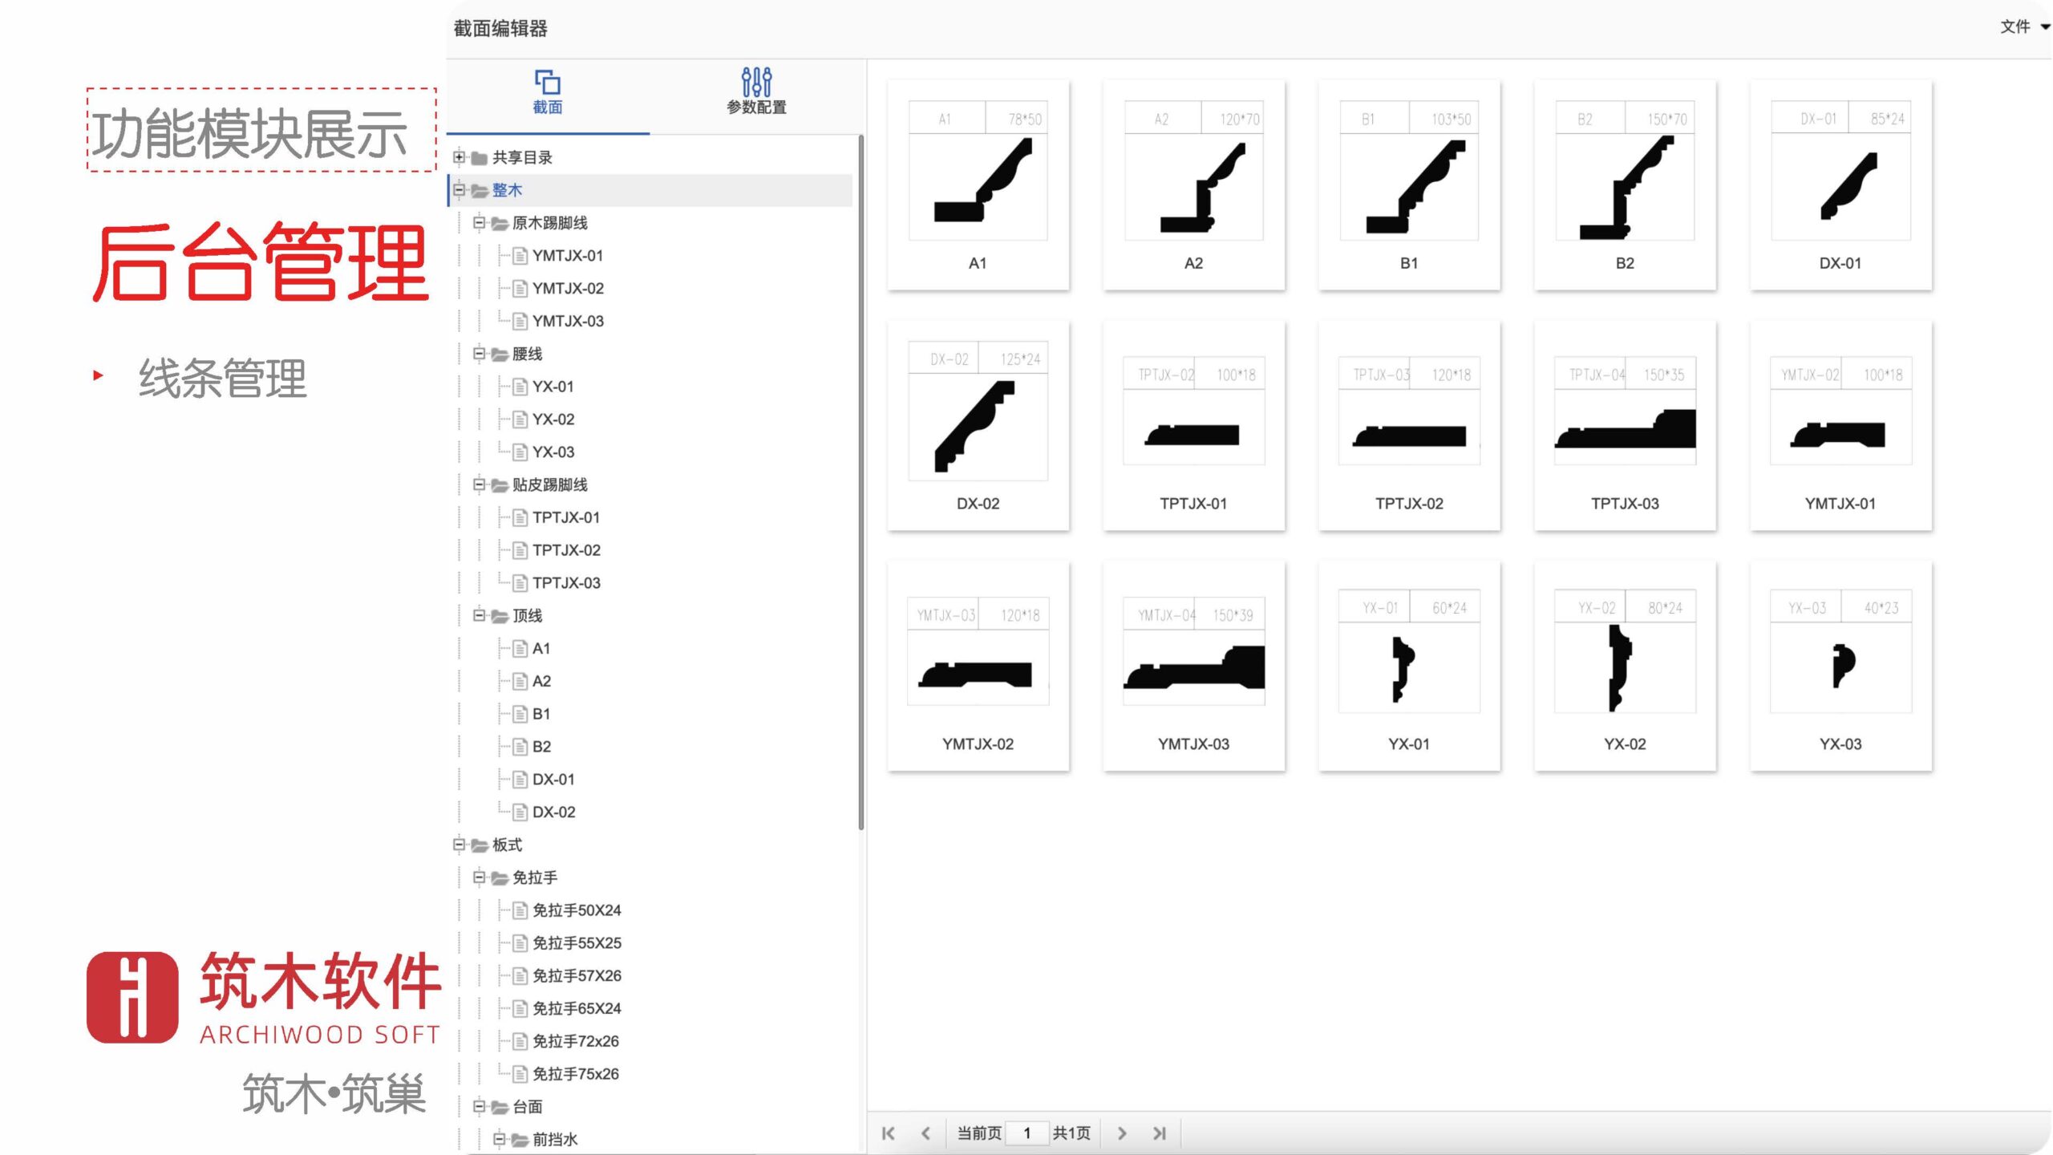The height and width of the screenshot is (1155, 2053).
Task: Click next page arrow icon
Action: [x=1122, y=1133]
